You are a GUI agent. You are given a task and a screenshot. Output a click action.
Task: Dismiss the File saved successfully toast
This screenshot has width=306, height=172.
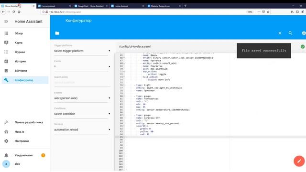coord(264,51)
